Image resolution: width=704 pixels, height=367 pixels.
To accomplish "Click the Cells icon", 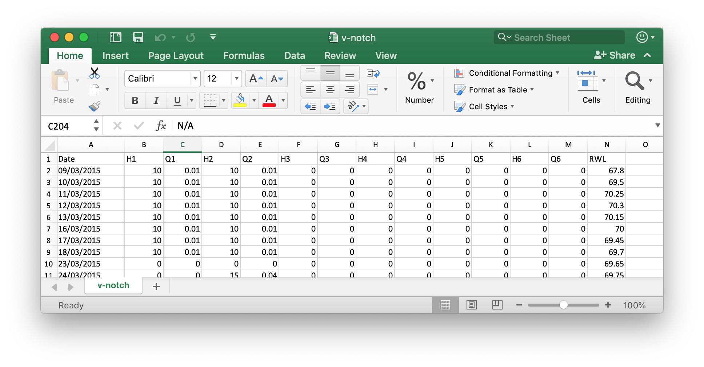I will pos(587,80).
